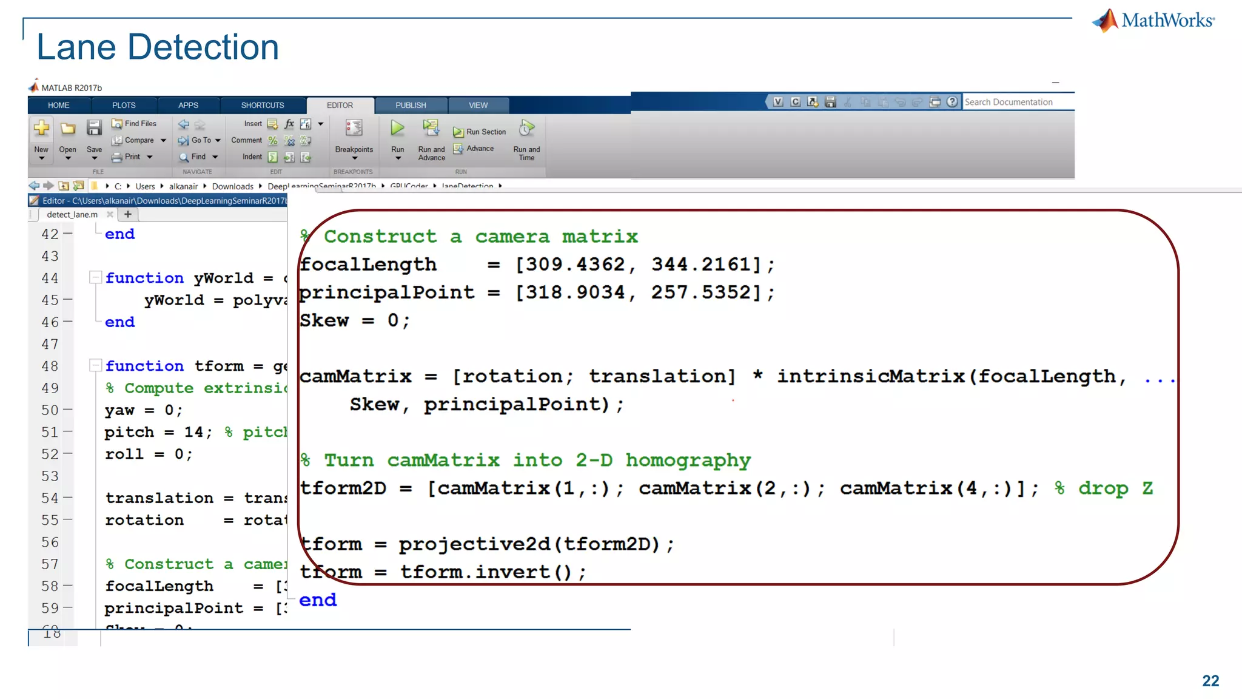Expand the Compare dropdown arrow
Viewport: 1242px width, 699px height.
(163, 140)
